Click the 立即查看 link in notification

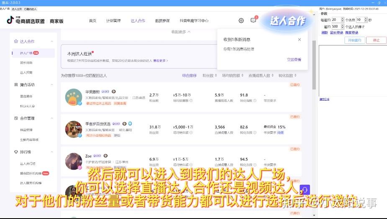pos(294,59)
